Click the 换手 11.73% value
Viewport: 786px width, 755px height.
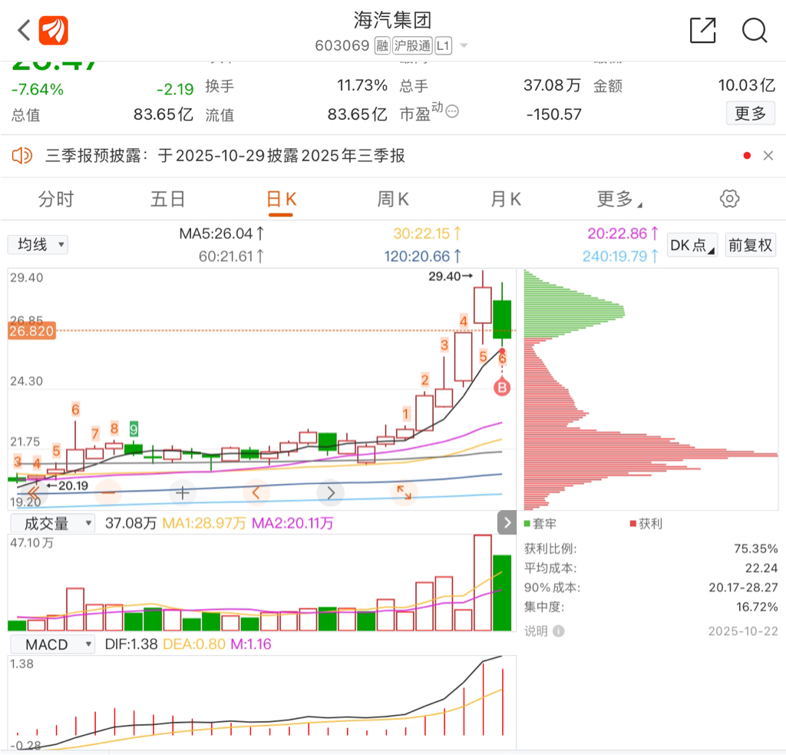coord(362,85)
